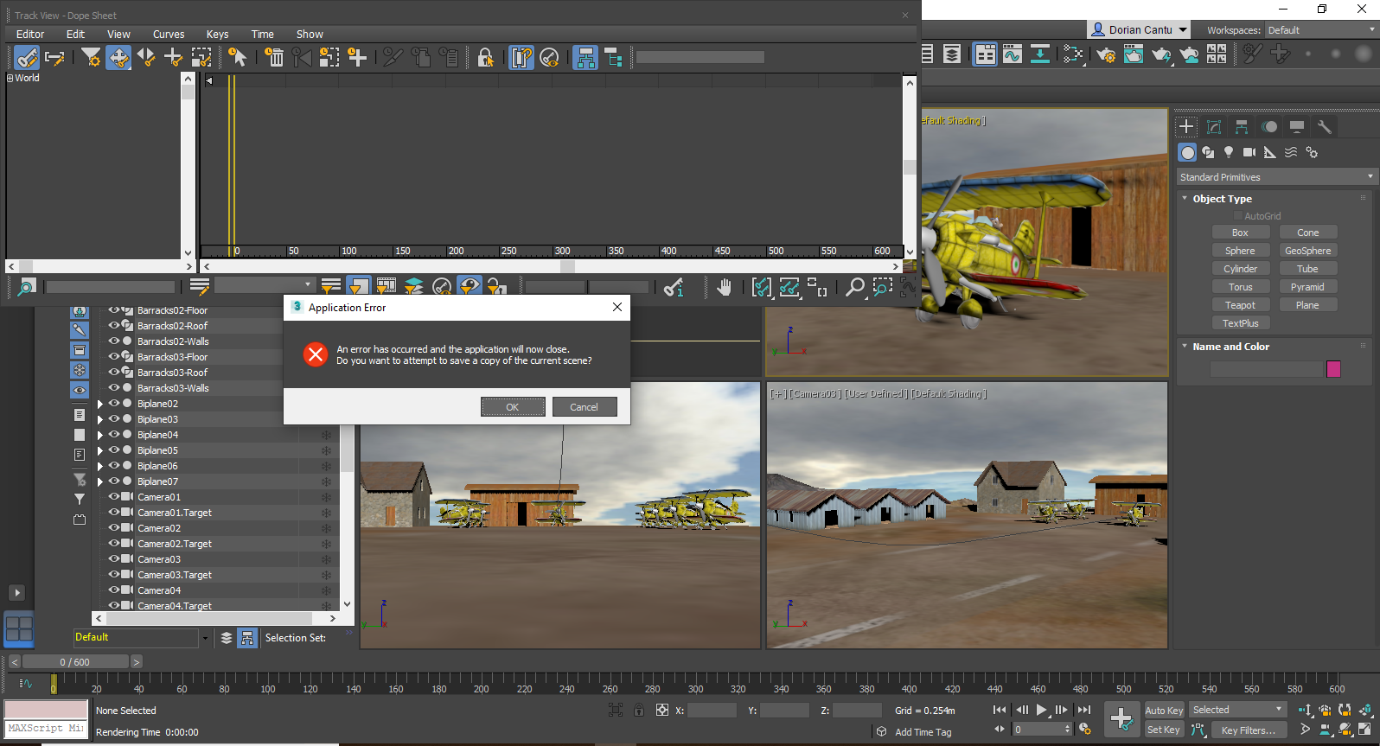Click the 0 / 600 time slider
Screen dimensions: 1380x746
click(75, 662)
